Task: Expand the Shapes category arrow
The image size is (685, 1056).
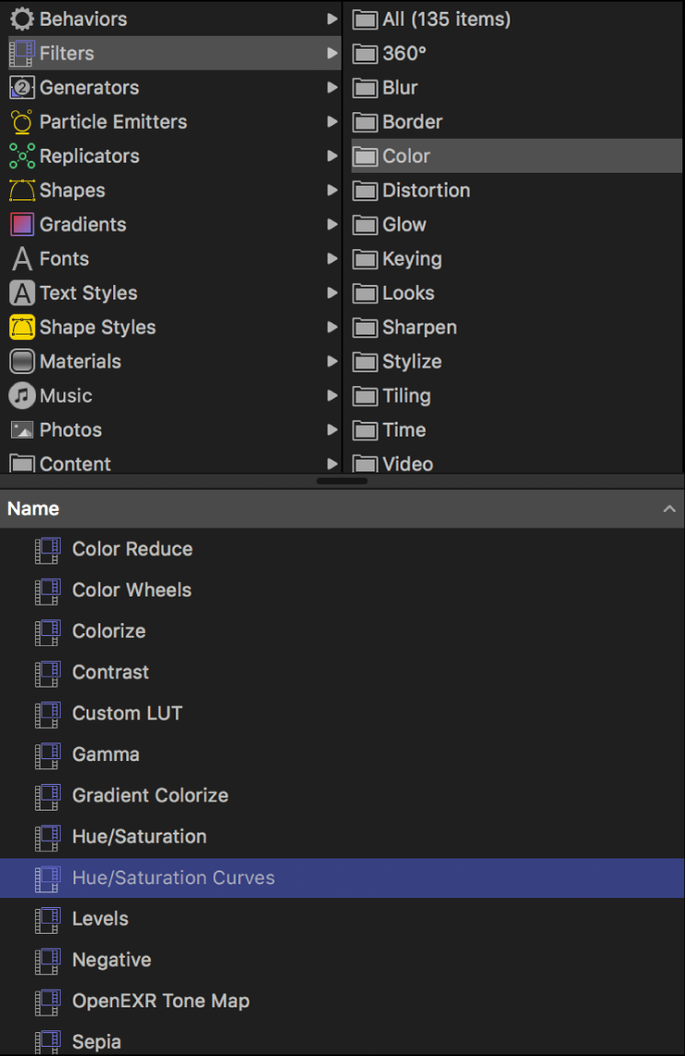Action: click(x=331, y=190)
